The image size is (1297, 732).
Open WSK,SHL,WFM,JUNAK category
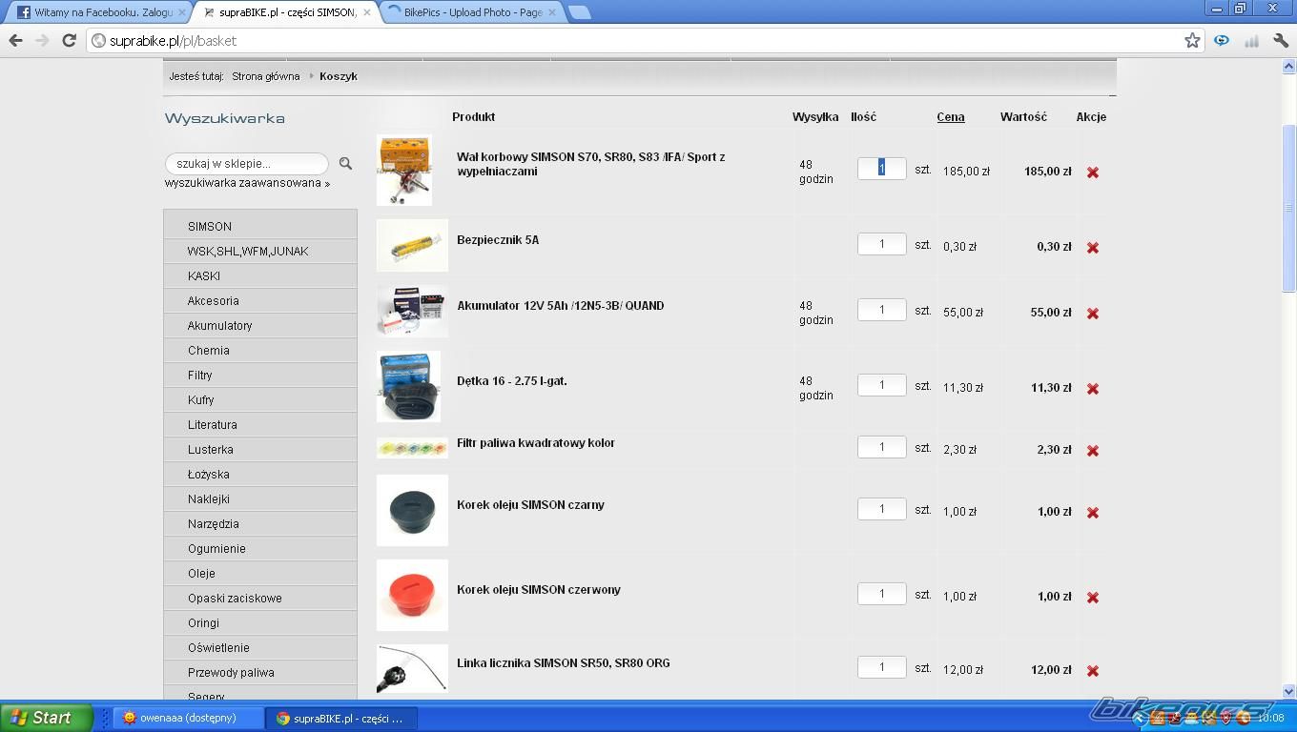(260, 252)
